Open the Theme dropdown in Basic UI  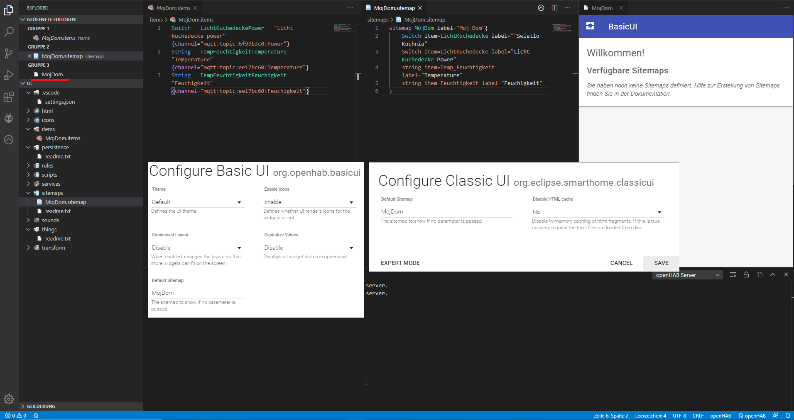pyautogui.click(x=197, y=202)
